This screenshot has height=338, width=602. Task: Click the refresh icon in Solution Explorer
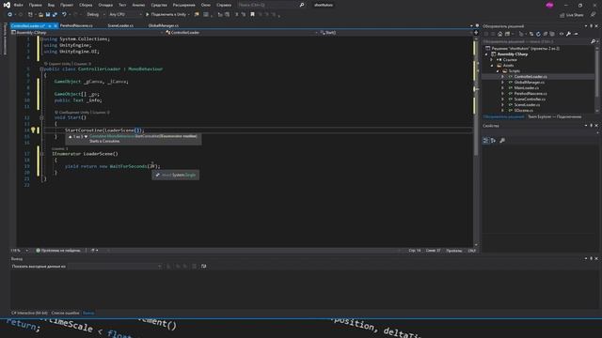[538, 34]
